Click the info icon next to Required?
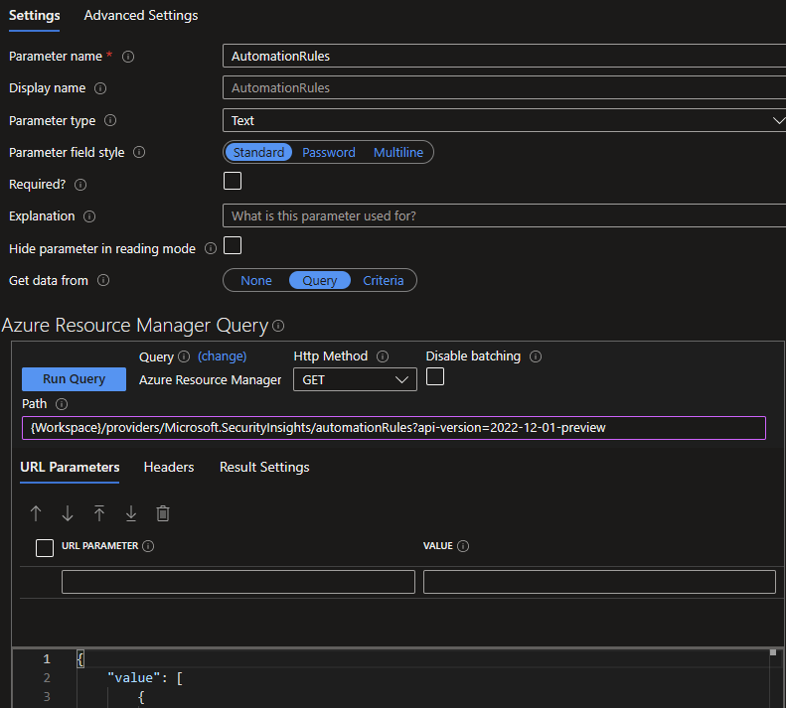786x708 pixels. click(80, 185)
